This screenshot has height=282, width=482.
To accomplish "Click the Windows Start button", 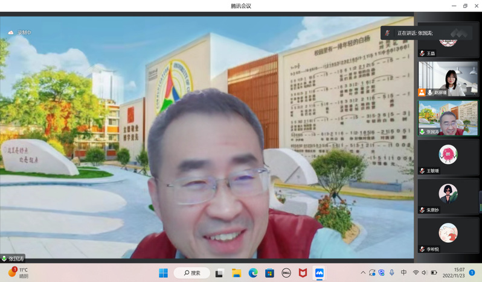I will coord(163,273).
